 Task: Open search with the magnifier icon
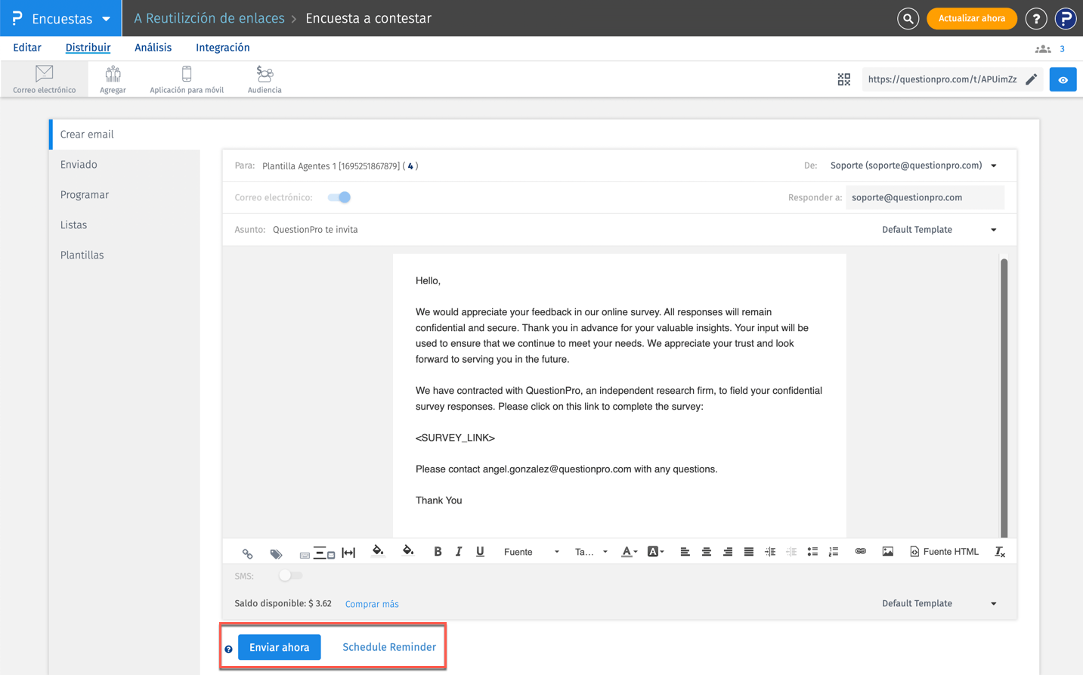click(908, 19)
